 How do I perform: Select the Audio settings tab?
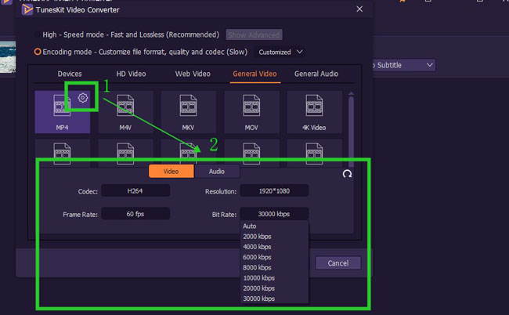[216, 171]
